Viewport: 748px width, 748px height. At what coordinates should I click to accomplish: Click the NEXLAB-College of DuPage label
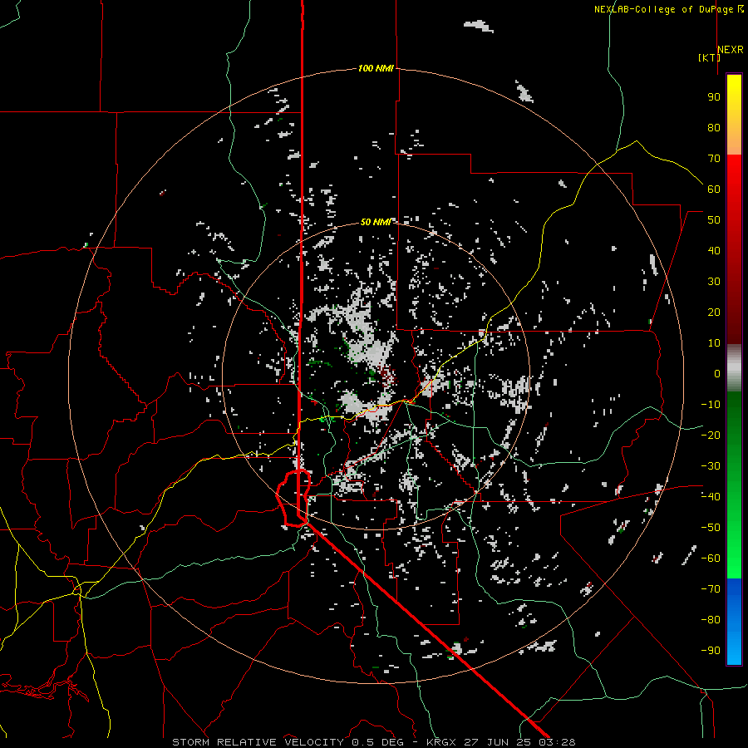click(663, 9)
